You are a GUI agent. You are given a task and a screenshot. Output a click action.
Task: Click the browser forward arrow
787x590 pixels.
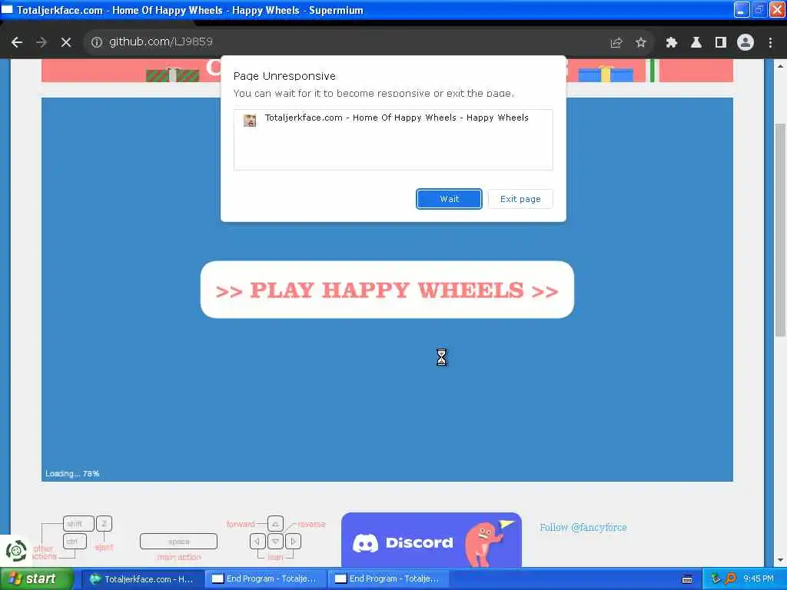pos(42,43)
